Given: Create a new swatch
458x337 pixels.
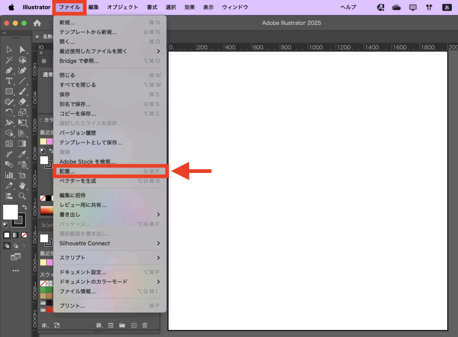Looking at the screenshot, I should pos(134,325).
